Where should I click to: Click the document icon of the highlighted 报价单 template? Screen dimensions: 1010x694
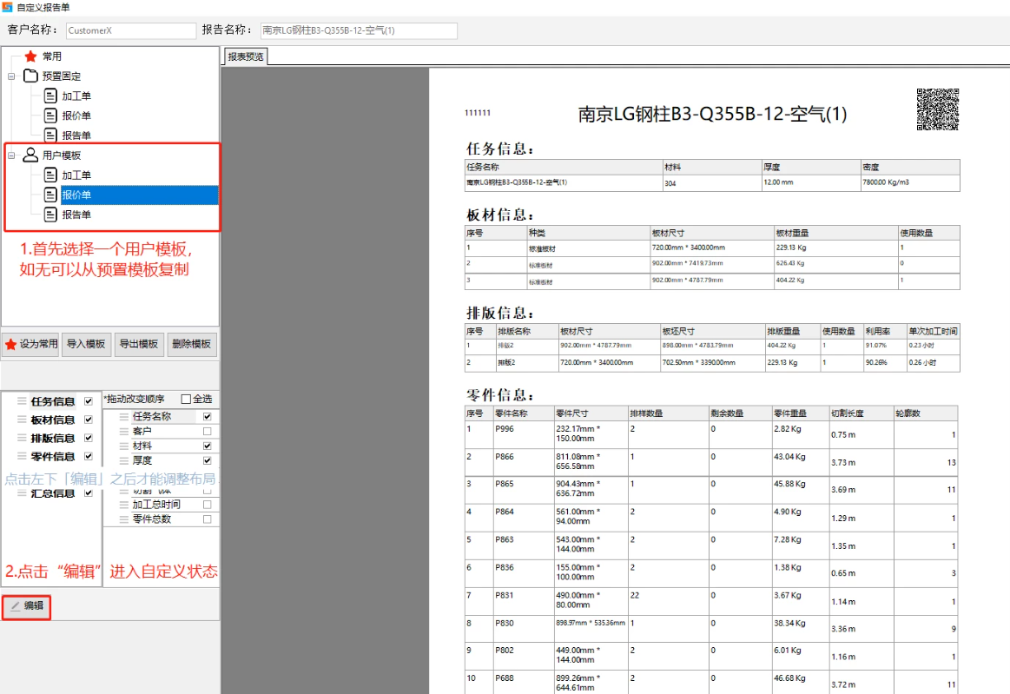pos(50,195)
